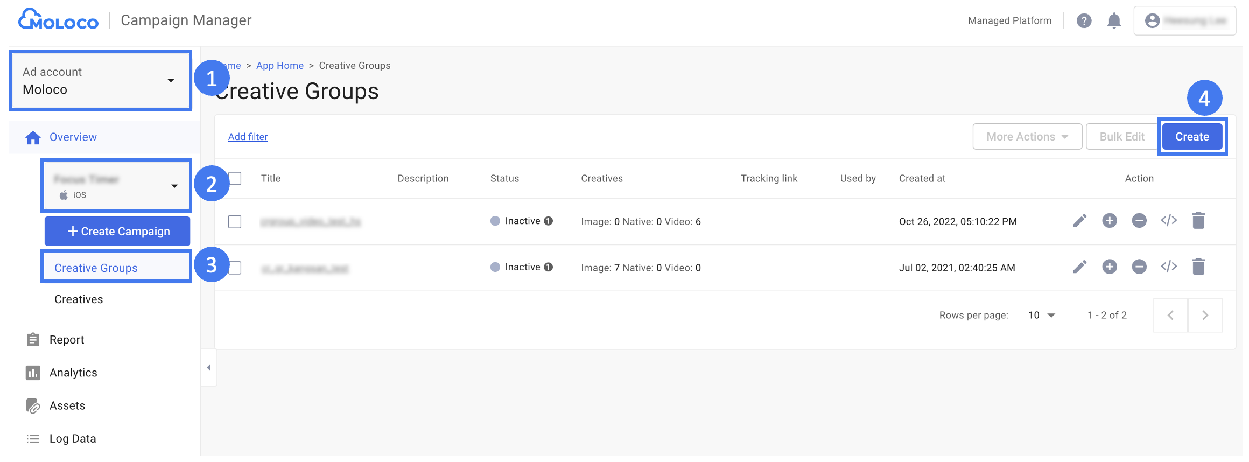Click the Report clipboard icon

[x=33, y=340]
